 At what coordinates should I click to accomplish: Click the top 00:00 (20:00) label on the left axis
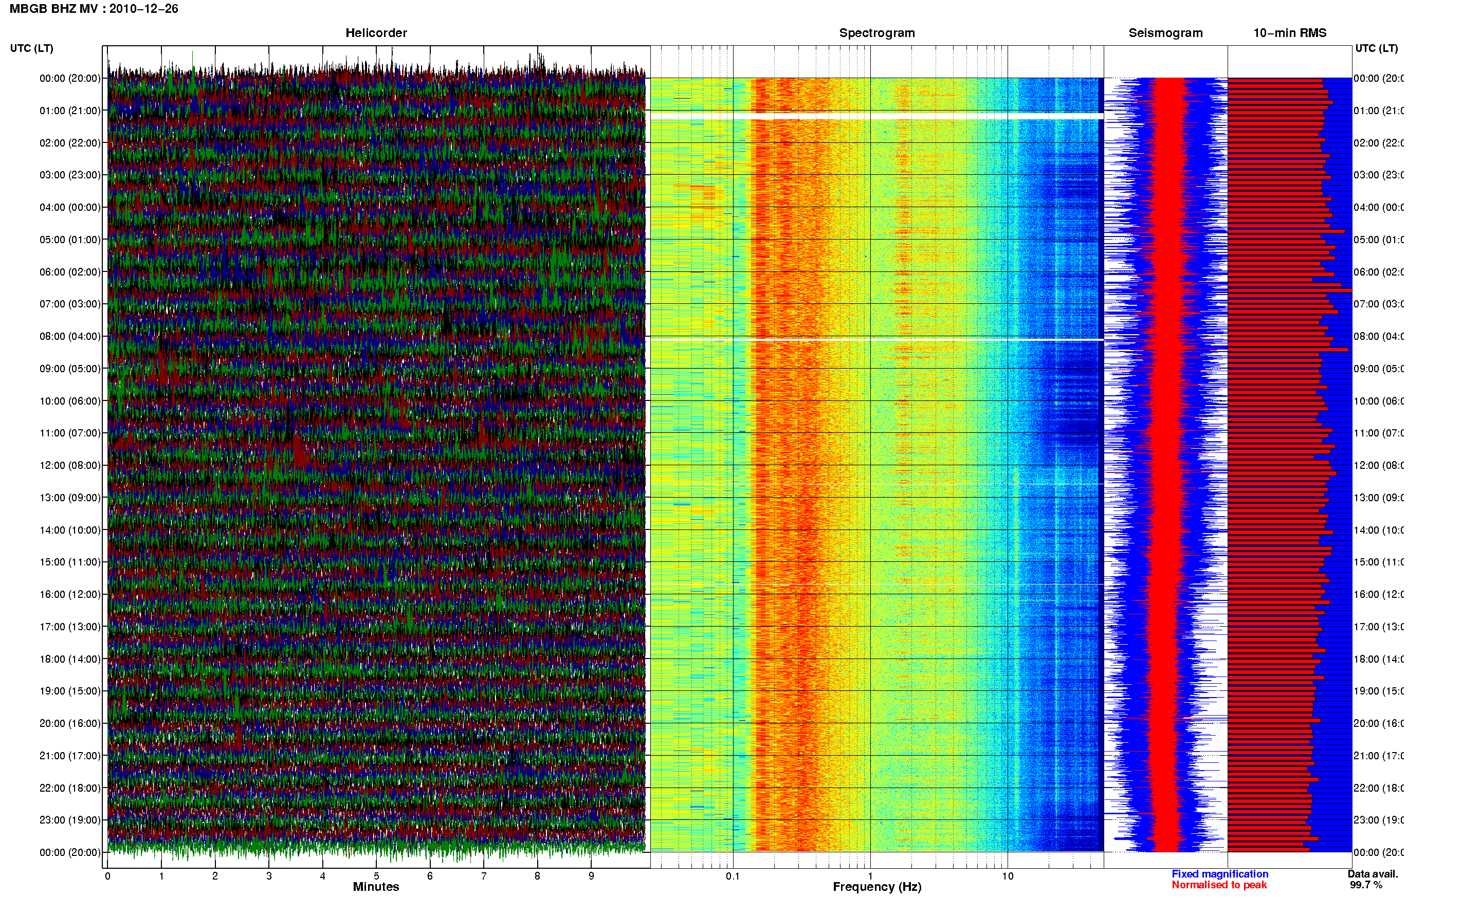(x=70, y=78)
